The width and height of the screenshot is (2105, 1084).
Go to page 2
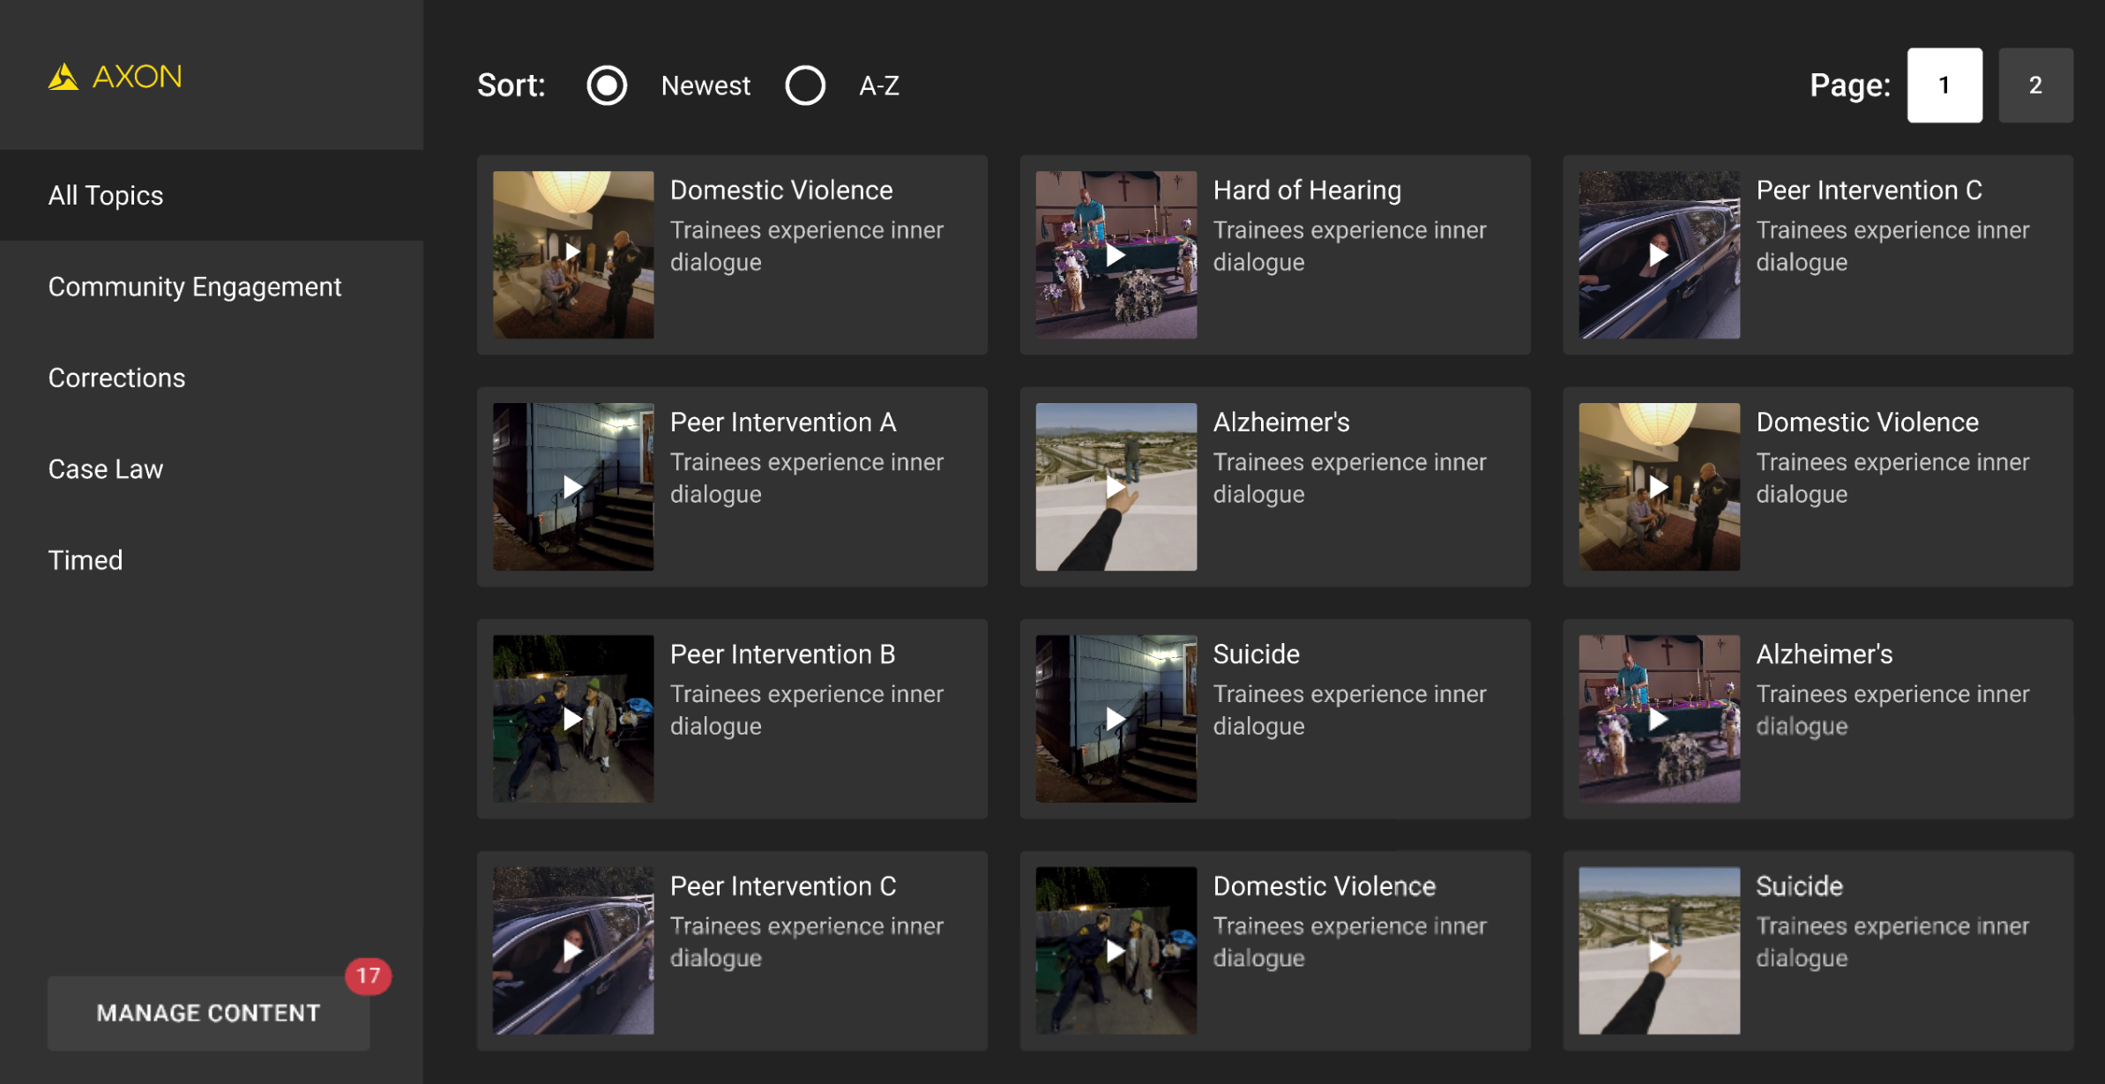pyautogui.click(x=2034, y=86)
